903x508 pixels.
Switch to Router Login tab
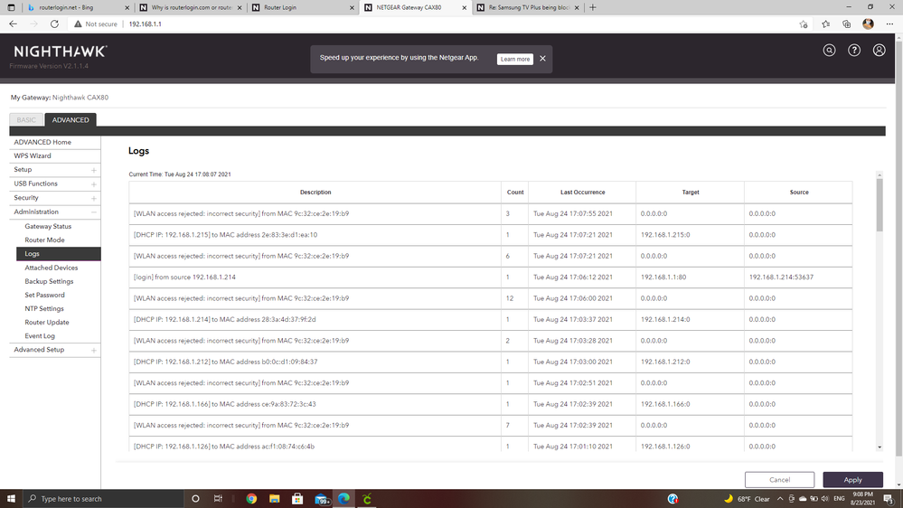tap(304, 7)
